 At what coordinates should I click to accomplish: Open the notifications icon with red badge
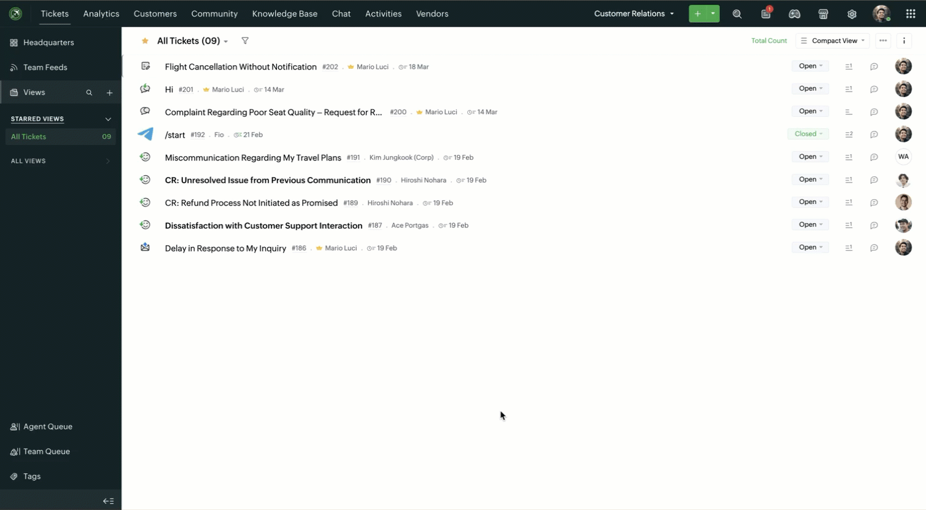[x=766, y=14]
